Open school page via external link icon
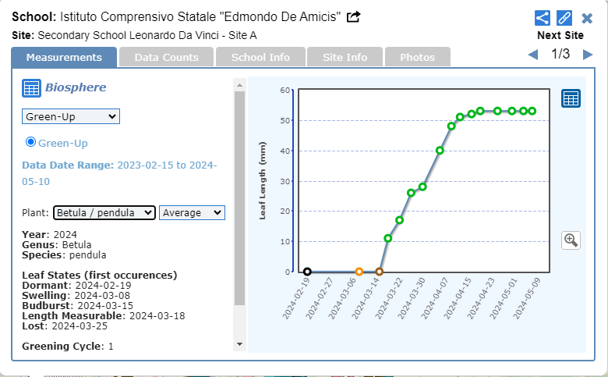 [x=353, y=16]
